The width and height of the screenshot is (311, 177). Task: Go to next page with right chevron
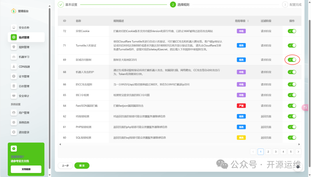(298, 152)
